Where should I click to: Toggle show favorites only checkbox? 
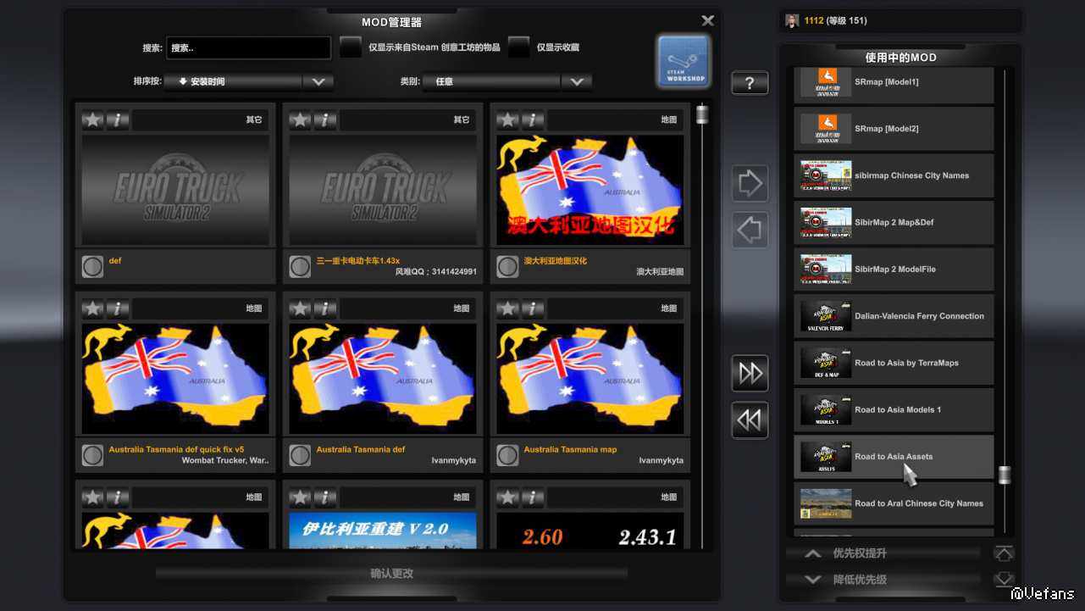tap(519, 47)
